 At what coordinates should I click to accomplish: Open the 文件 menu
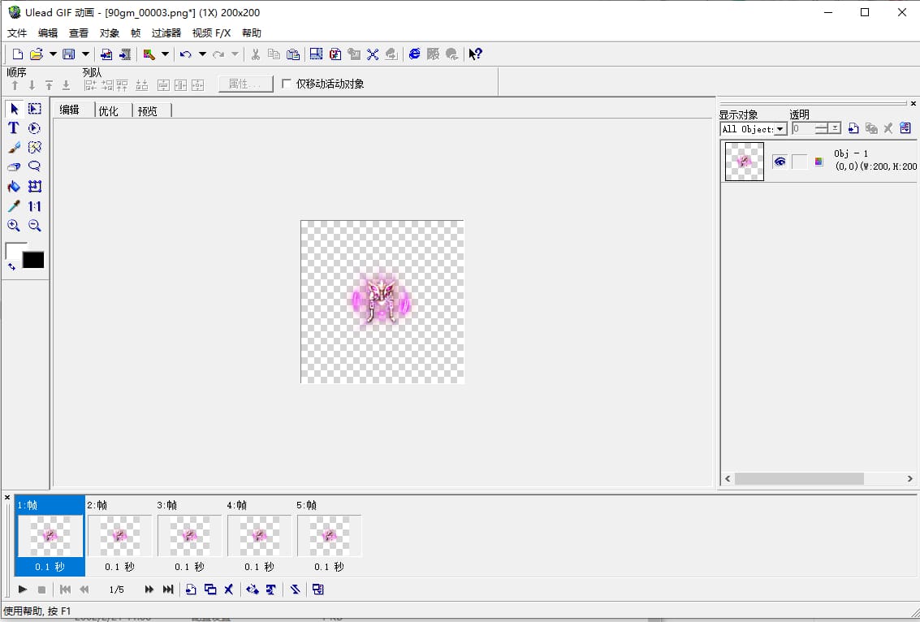pos(17,33)
